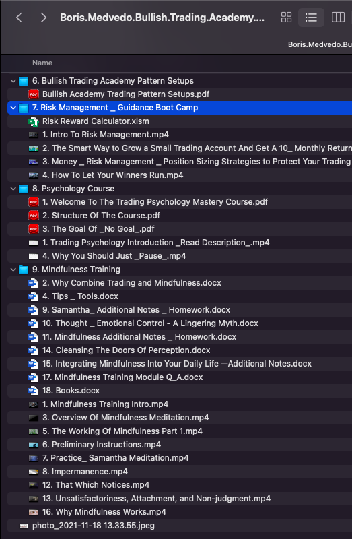Screen dimensions: 352x539
Task: Click Word icon of 17. Mindfulness Training Module Q_A
Action: click(x=33, y=377)
